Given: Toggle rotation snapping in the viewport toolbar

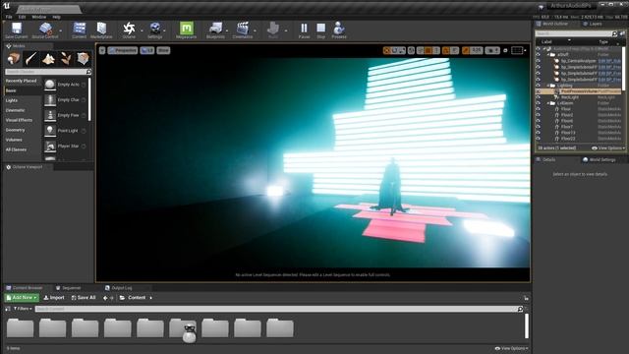Looking at the screenshot, I should pyautogui.click(x=445, y=50).
